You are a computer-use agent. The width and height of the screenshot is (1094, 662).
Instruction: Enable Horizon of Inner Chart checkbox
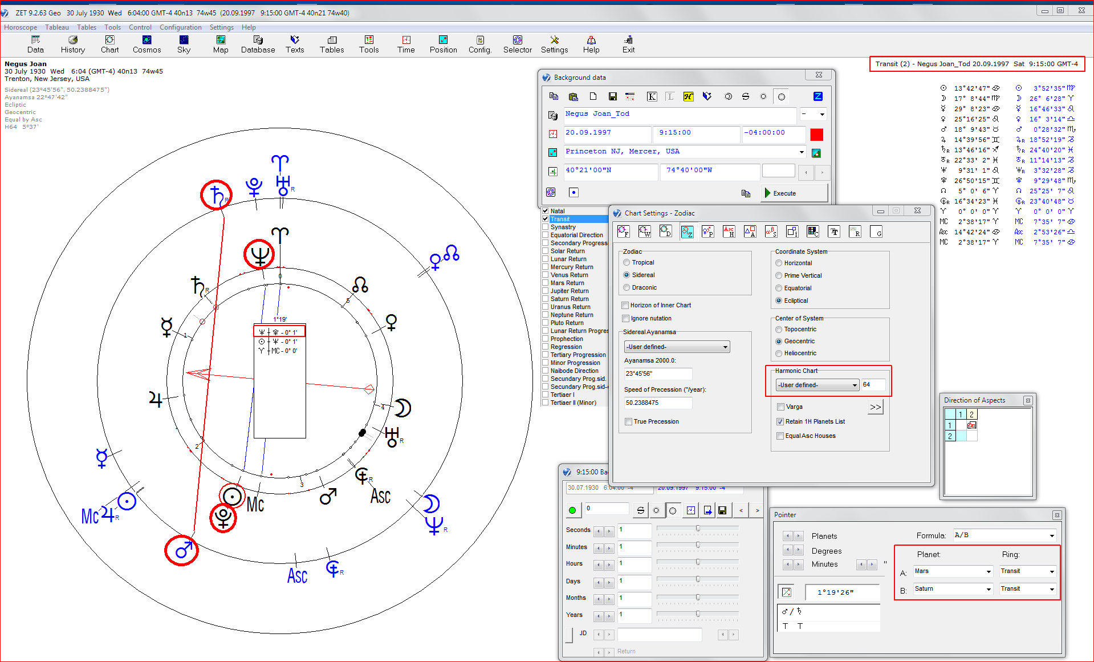coord(626,306)
